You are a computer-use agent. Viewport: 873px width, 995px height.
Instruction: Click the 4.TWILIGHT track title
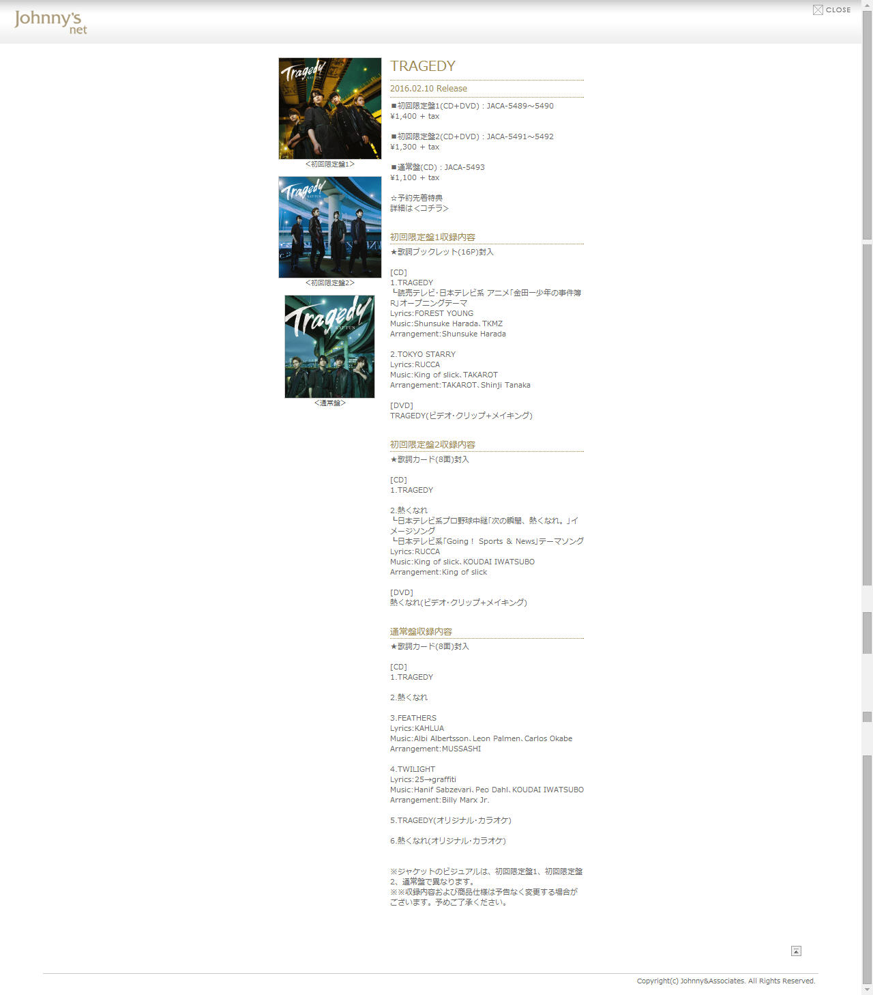[413, 769]
